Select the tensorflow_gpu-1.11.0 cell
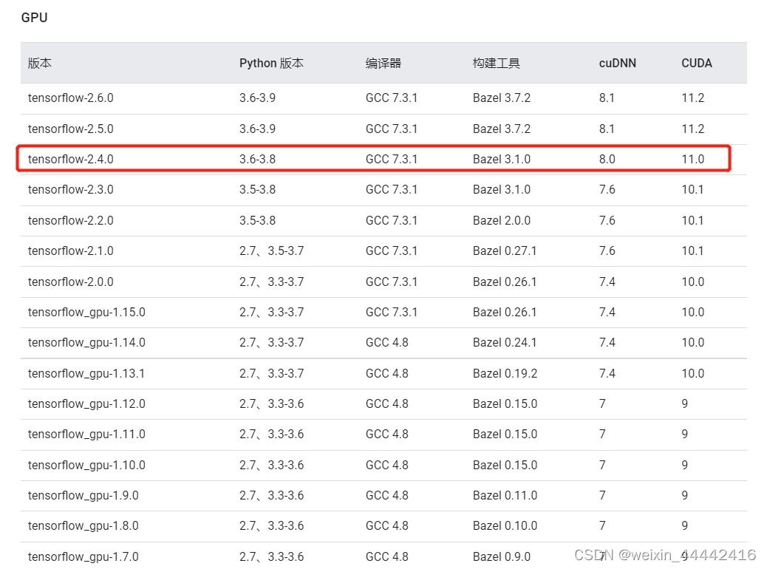 point(86,435)
